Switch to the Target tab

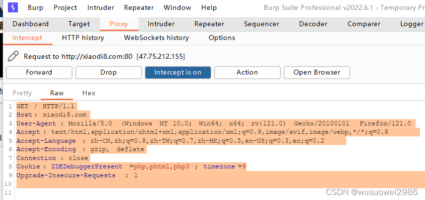(79, 24)
